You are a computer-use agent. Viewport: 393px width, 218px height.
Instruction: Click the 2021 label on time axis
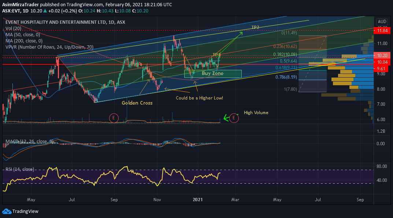coord(197,199)
